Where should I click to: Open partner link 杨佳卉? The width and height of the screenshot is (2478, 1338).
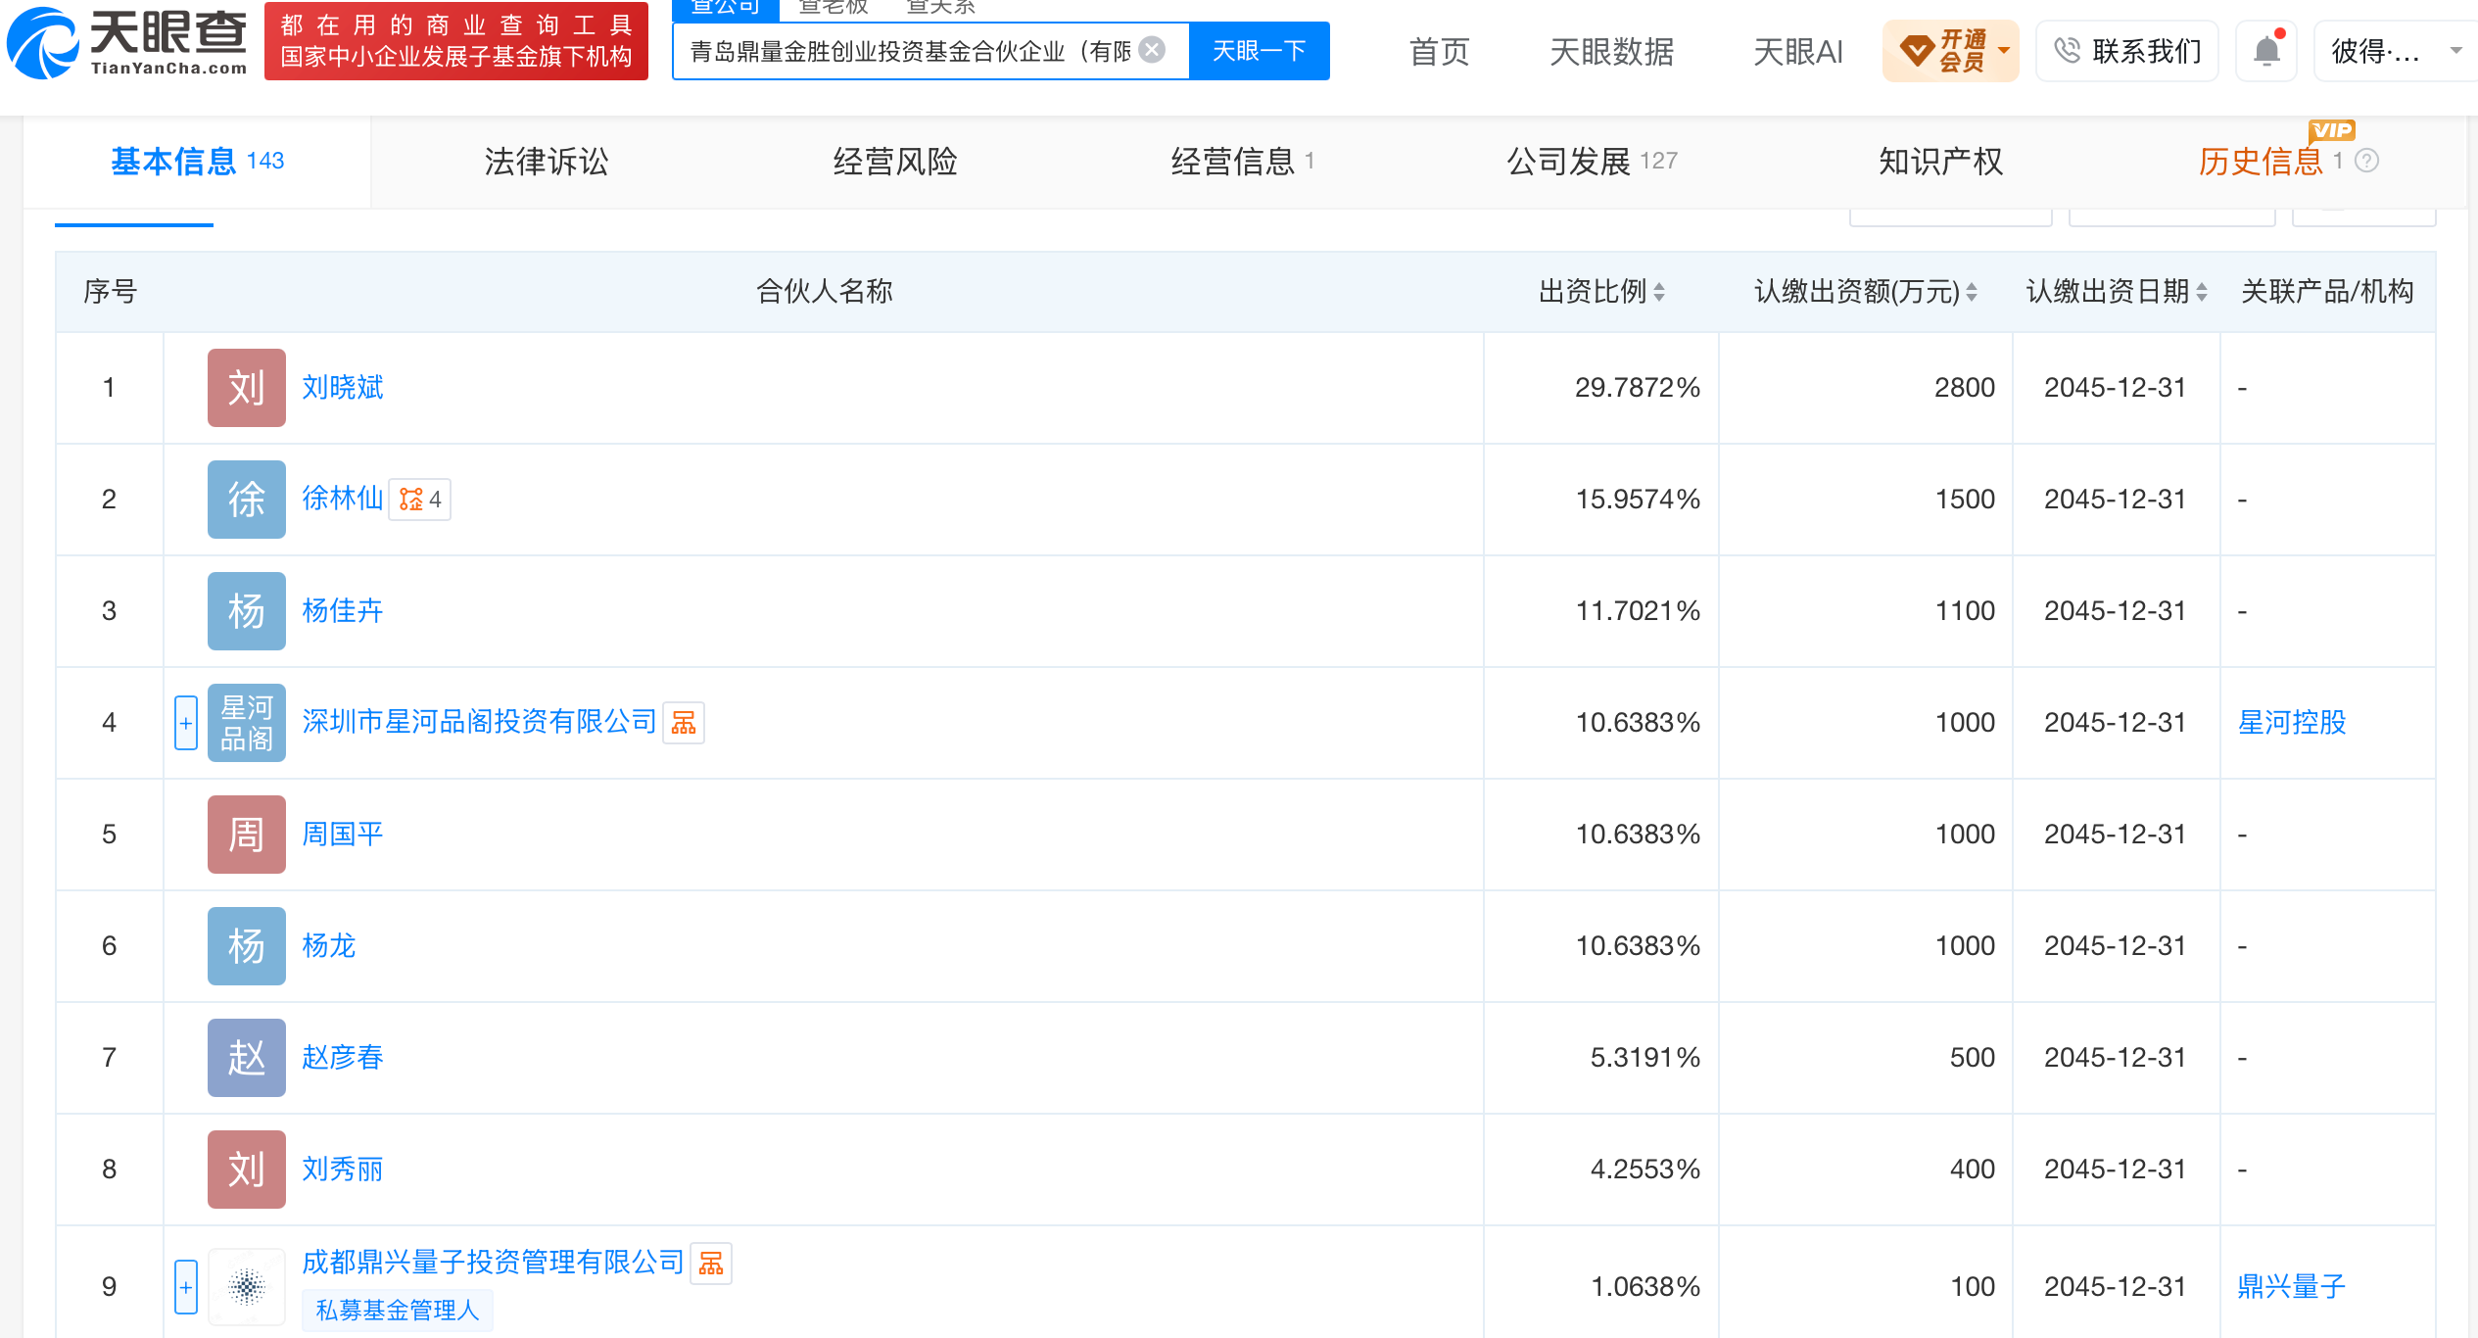[x=342, y=611]
